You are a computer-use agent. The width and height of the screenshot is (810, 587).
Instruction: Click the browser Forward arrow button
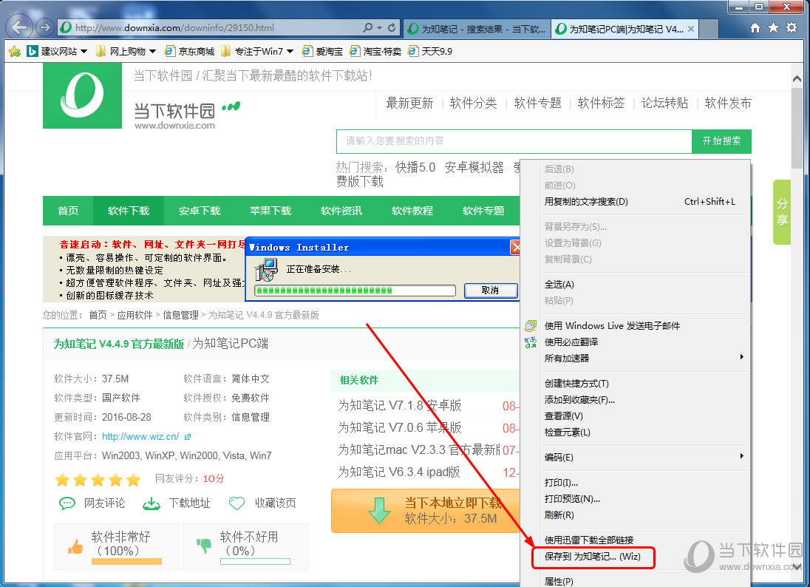46,27
